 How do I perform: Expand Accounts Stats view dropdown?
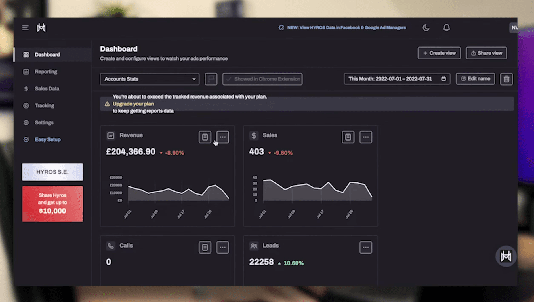click(x=150, y=79)
